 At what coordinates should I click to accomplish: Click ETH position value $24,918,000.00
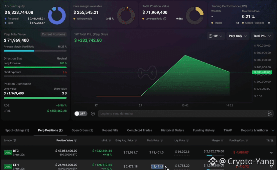[66, 165]
